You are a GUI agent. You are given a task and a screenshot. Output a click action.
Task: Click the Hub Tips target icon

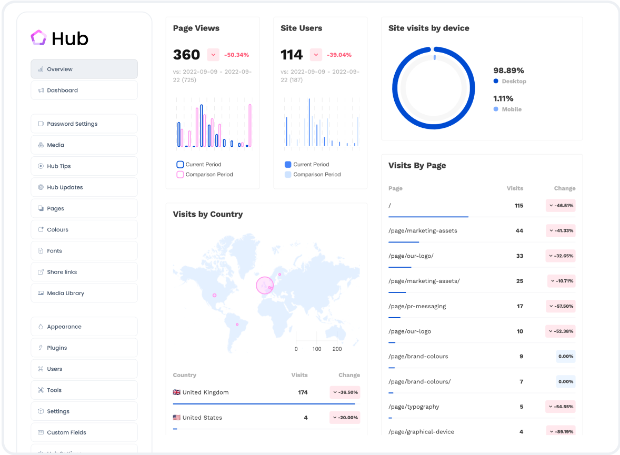click(x=41, y=166)
